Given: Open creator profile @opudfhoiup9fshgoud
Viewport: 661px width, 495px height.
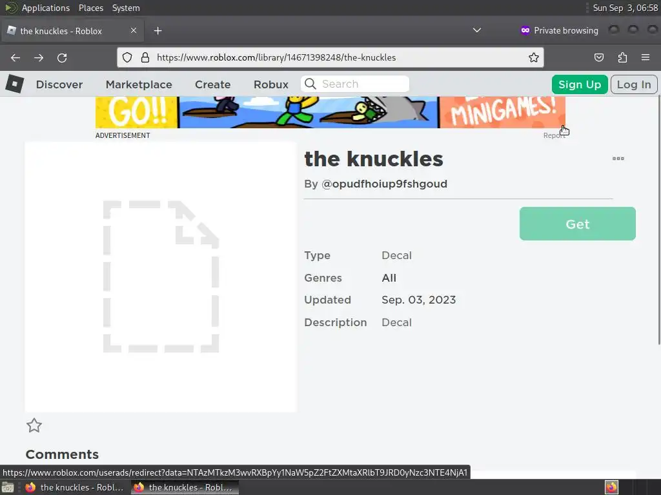Looking at the screenshot, I should (384, 184).
